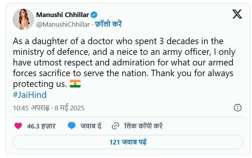Image resolution: width=252 pixels, height=158 pixels.
Task: Click the जवाब दें reply label
Action: tap(91, 126)
